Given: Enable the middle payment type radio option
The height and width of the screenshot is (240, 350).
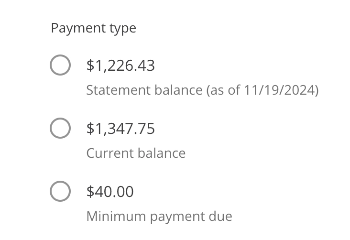Looking at the screenshot, I should (60, 129).
